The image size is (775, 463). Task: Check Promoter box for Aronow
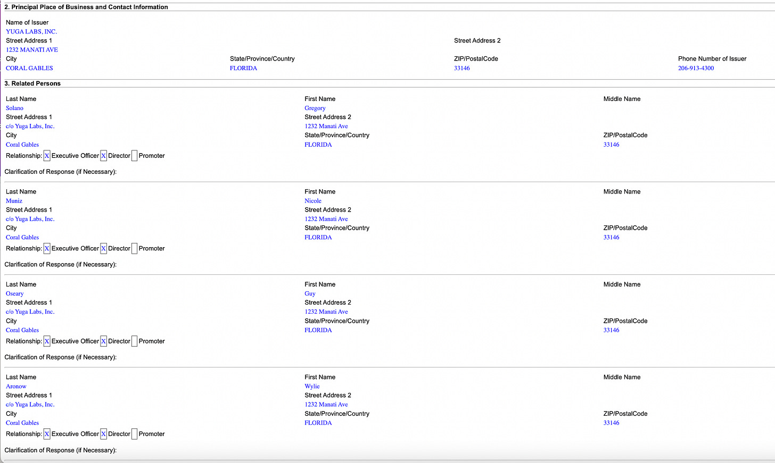[134, 434]
